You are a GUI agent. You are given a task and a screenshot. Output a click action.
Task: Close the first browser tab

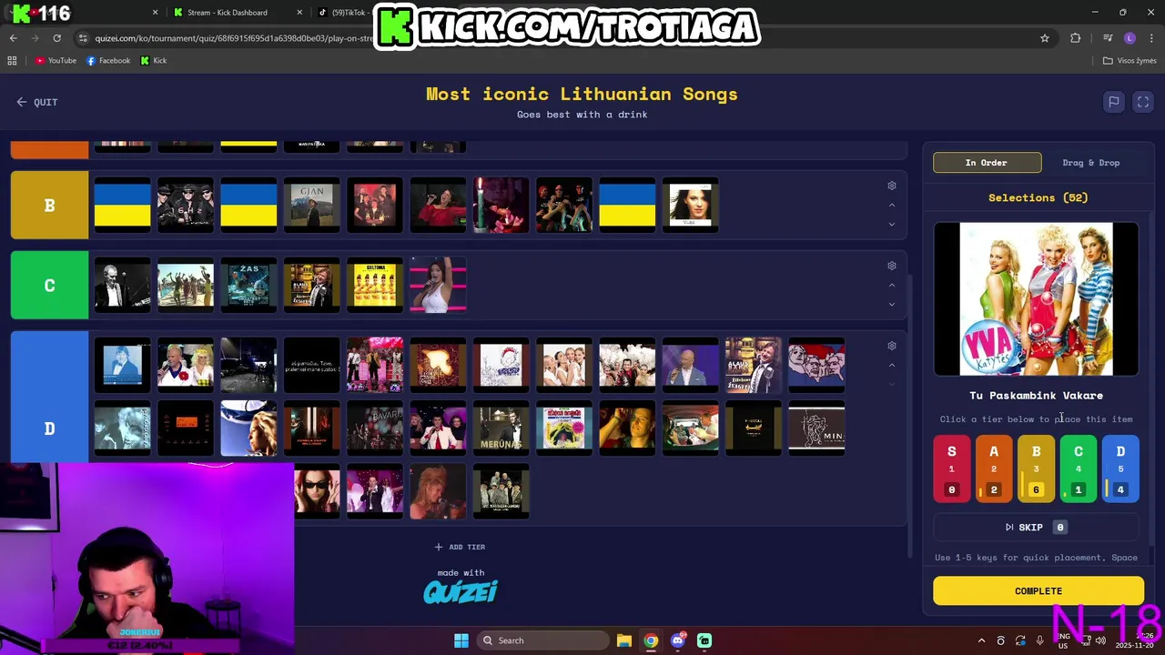155,13
